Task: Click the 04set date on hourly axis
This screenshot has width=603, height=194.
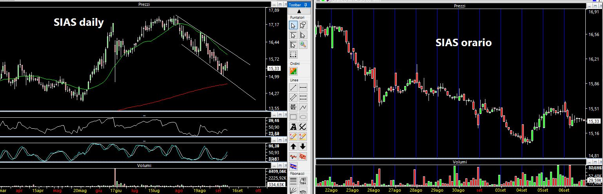Action: click(521, 190)
